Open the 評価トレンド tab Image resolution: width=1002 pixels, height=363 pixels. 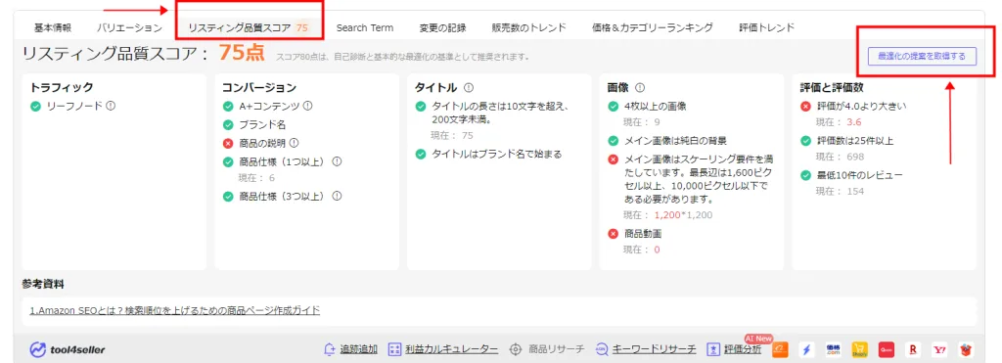point(767,27)
